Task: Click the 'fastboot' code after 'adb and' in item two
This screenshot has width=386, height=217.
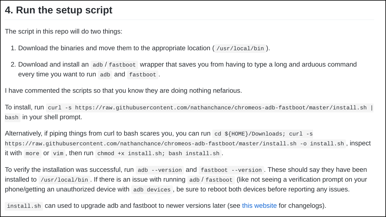Action: click(143, 75)
